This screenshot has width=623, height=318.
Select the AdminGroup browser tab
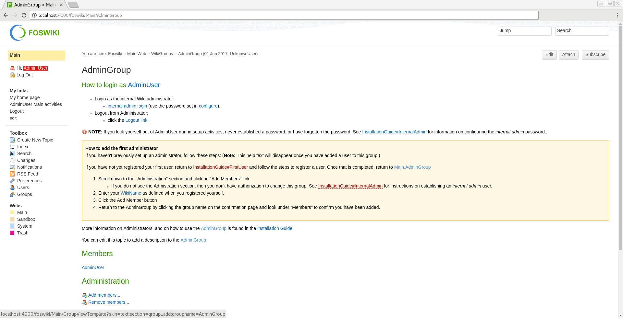(x=35, y=5)
